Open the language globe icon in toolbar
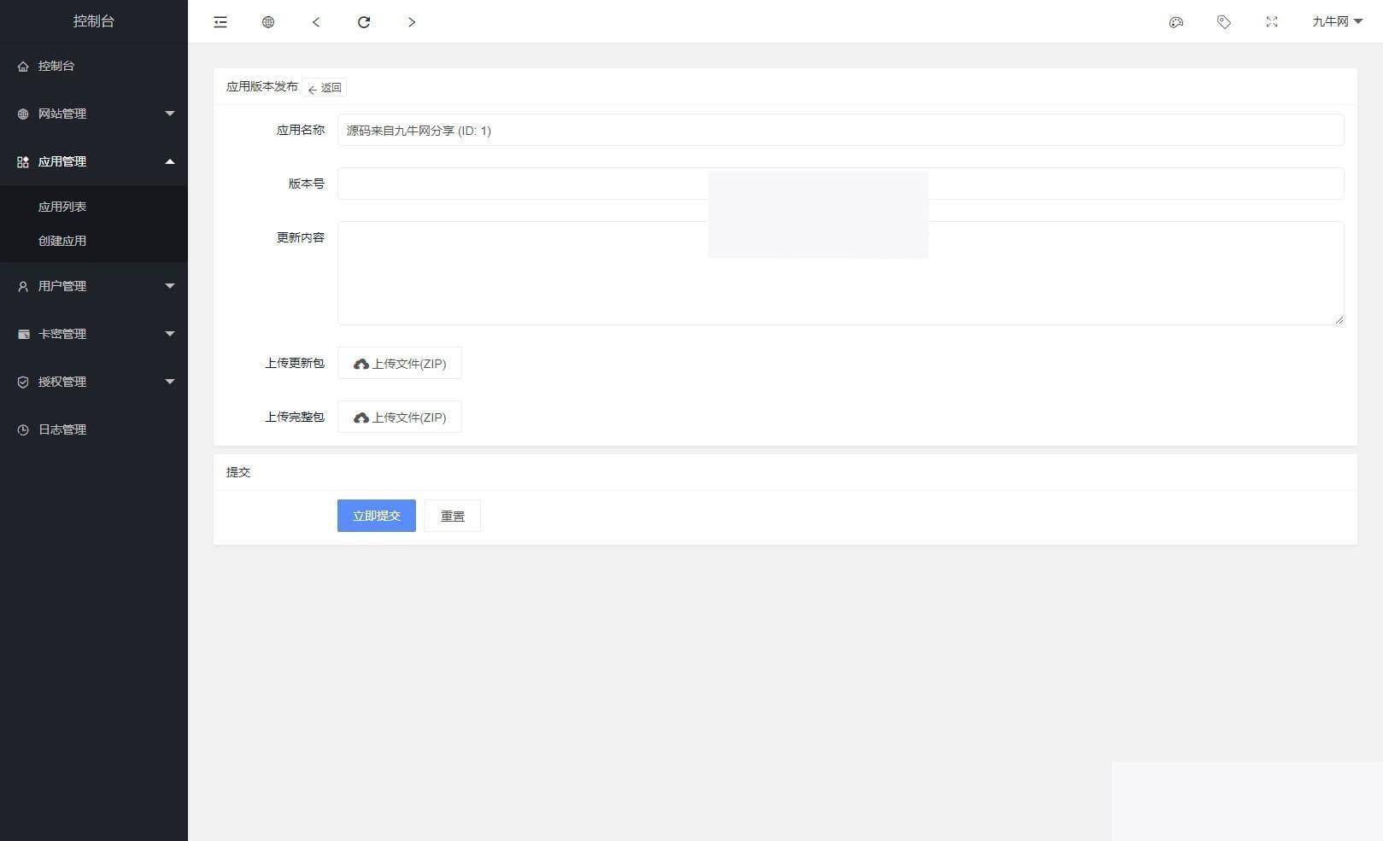Image resolution: width=1383 pixels, height=841 pixels. (267, 22)
